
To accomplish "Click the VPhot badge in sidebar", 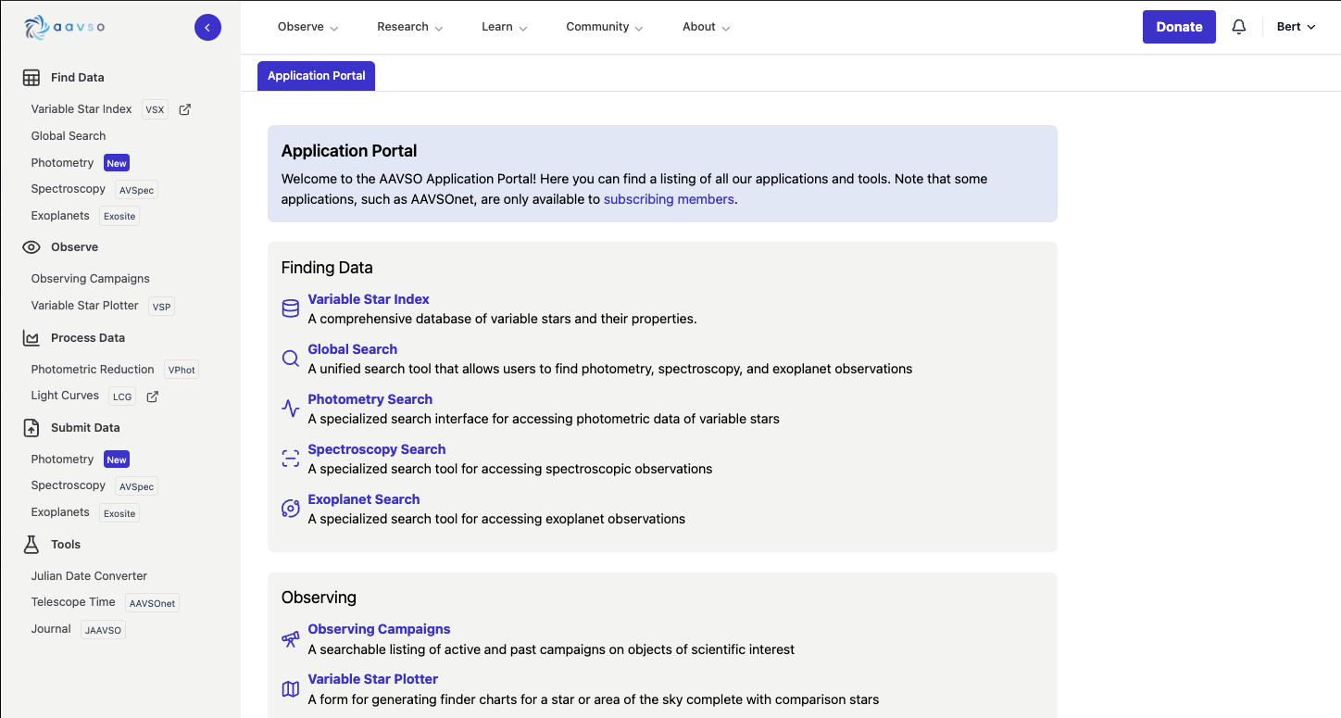I will click(182, 370).
